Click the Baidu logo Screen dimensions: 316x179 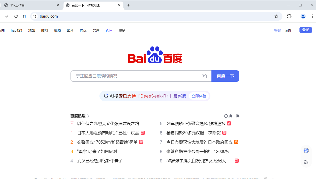click(155, 55)
